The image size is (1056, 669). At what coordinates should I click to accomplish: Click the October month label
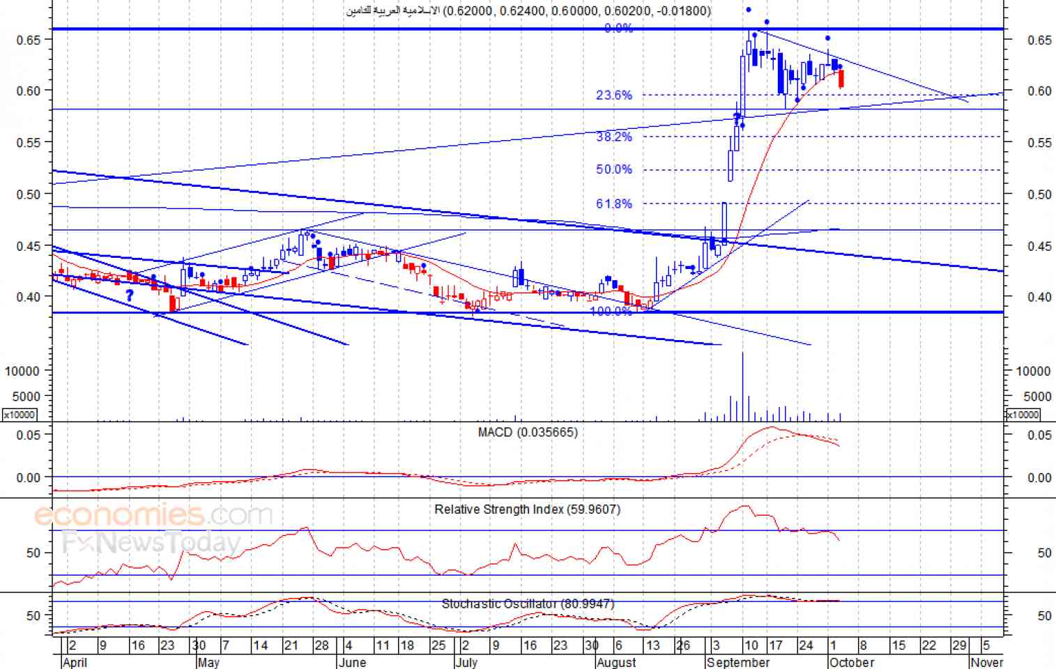click(x=852, y=662)
